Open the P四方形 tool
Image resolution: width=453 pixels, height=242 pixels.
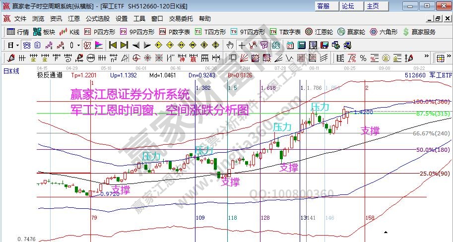pos(100,32)
